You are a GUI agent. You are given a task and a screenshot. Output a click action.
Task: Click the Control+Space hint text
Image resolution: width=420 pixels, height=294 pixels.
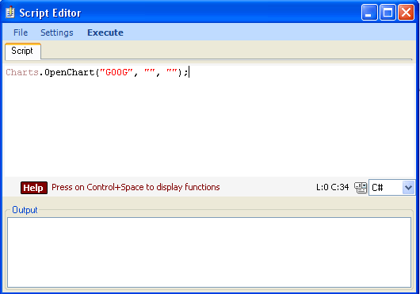(x=136, y=187)
